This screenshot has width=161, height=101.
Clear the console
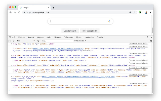pos(14,41)
